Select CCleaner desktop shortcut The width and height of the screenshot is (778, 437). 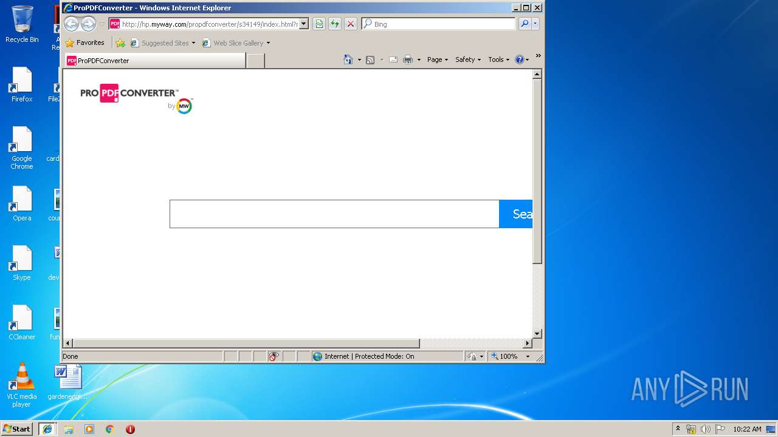tap(22, 322)
